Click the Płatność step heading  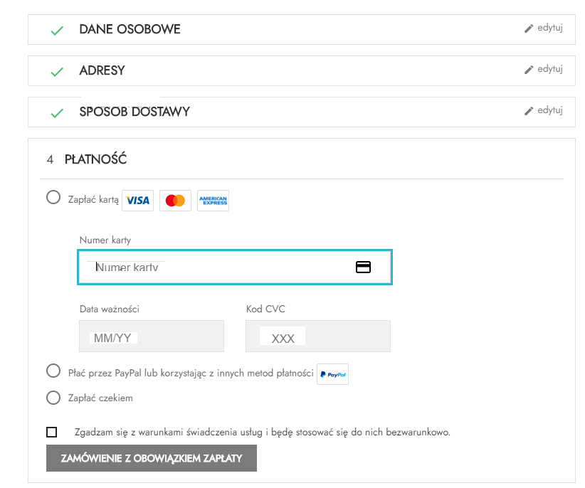coord(95,159)
